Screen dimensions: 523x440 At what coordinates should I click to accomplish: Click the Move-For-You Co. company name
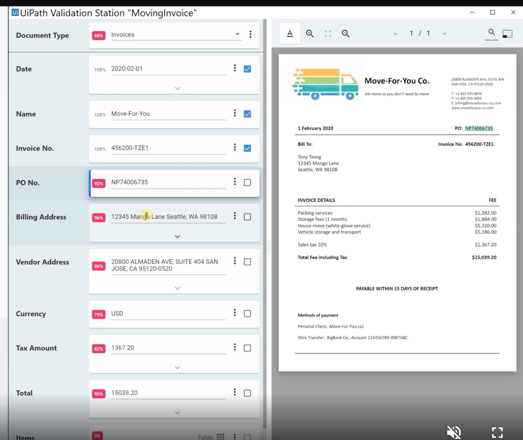click(x=397, y=80)
